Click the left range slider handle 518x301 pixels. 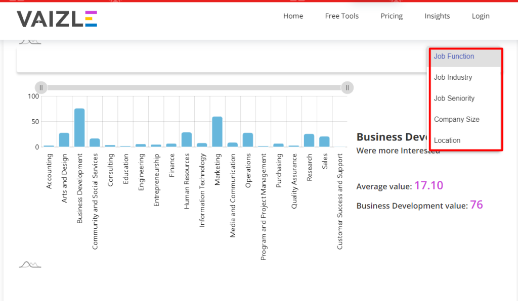point(40,87)
